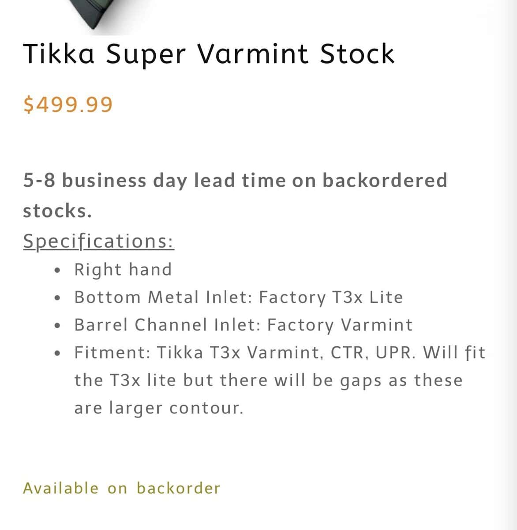This screenshot has width=517, height=530.
Task: Click the bullet dot beside Fitment
Action: point(57,353)
